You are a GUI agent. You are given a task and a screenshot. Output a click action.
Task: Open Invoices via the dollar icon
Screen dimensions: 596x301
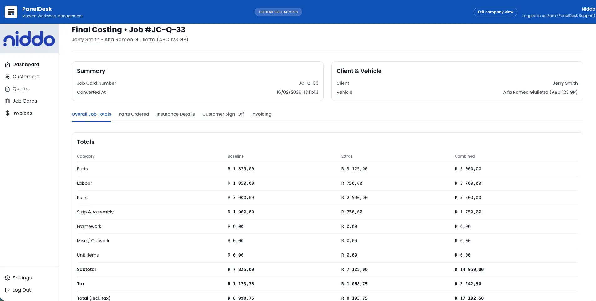pyautogui.click(x=8, y=113)
